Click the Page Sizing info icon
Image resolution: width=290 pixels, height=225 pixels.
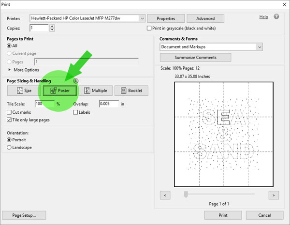(x=76, y=81)
